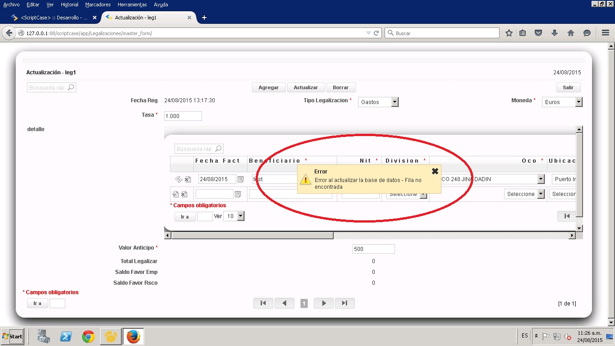Image resolution: width=615 pixels, height=346 pixels.
Task: Click the Salir button
Action: click(568, 87)
